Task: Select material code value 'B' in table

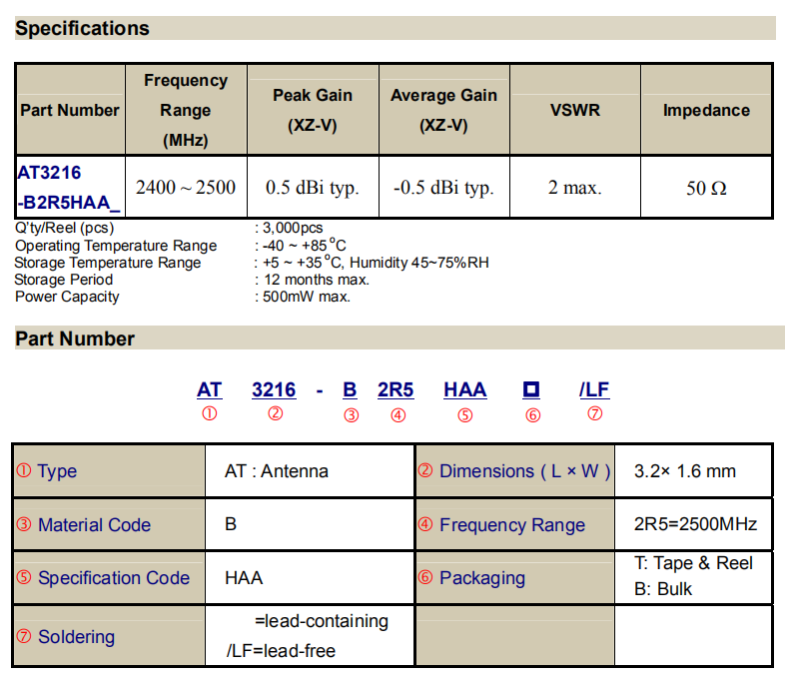Action: (231, 524)
